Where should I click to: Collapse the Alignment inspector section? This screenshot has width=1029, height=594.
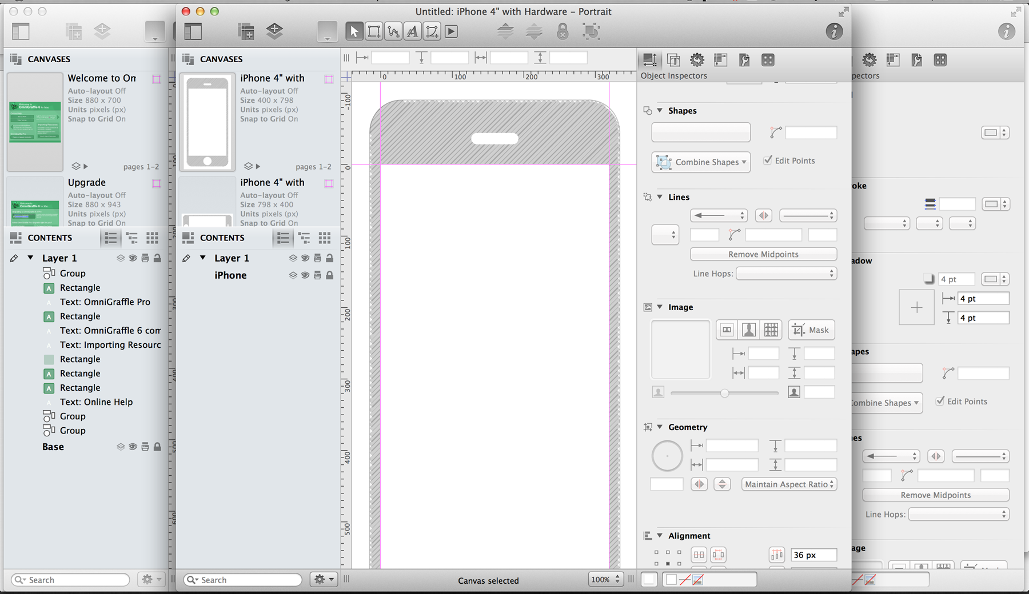click(x=660, y=535)
